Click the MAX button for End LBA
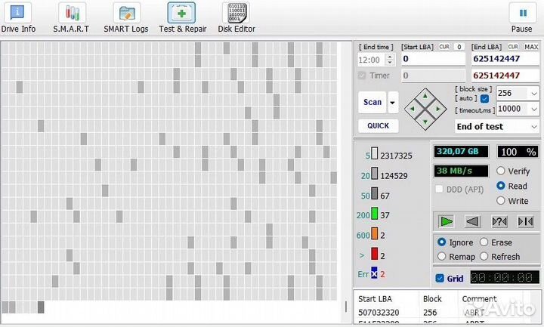 [531, 47]
